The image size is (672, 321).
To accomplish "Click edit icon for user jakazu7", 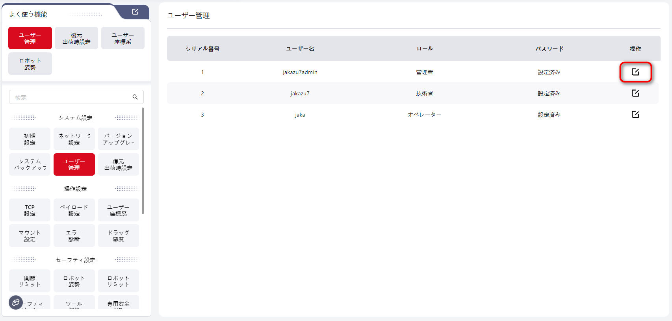I will [635, 93].
